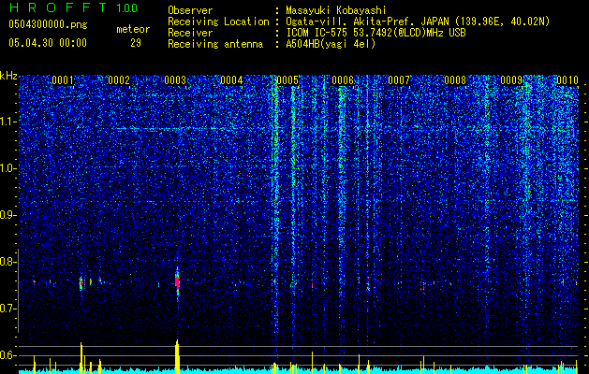Select the Ogata-vill. Akita-Pref. JAPAN location text
The width and height of the screenshot is (589, 374).
tap(418, 22)
